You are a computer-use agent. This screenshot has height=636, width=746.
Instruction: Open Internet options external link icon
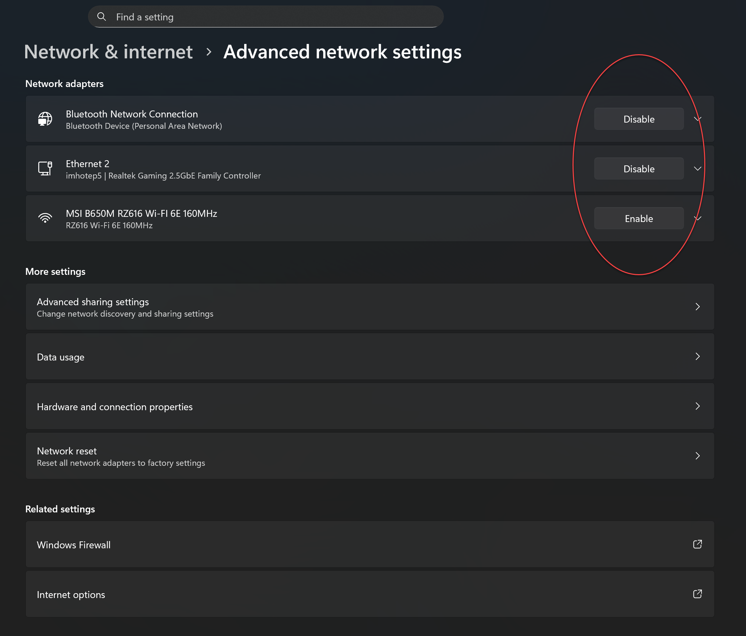tap(697, 594)
